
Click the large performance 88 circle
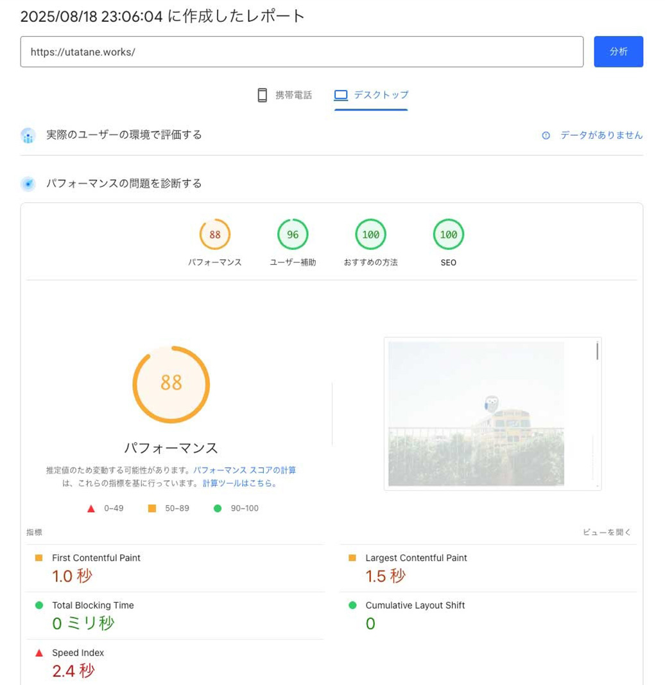[171, 384]
